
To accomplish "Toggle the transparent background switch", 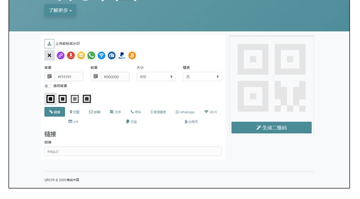I will point(48,86).
